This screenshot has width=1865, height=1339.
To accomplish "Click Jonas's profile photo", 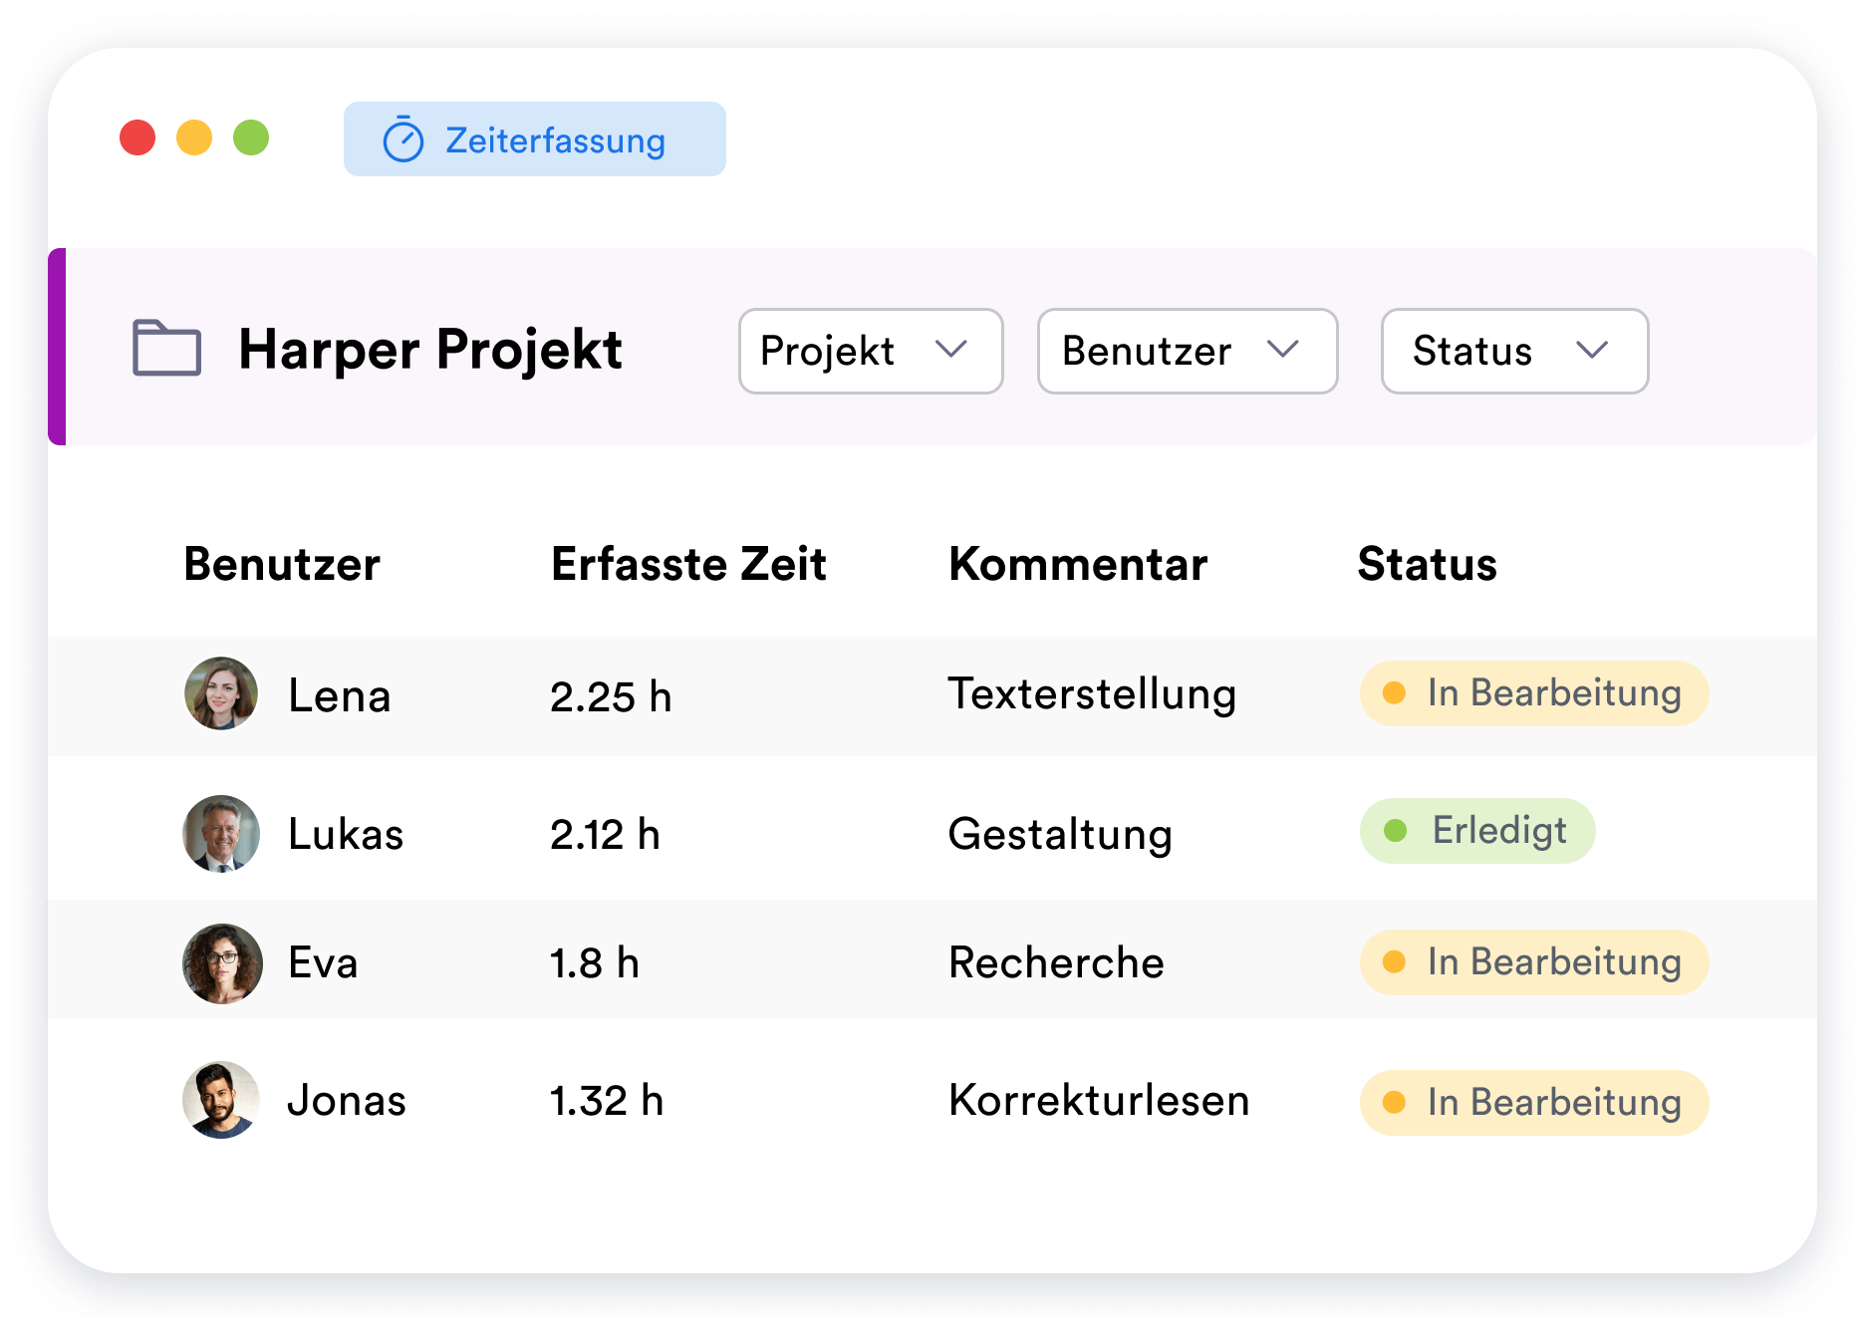I will [221, 1101].
